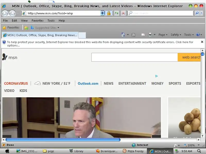Open the CORONAVIRUS link
Image resolution: width=206 pixels, height=154 pixels.
[x=16, y=83]
